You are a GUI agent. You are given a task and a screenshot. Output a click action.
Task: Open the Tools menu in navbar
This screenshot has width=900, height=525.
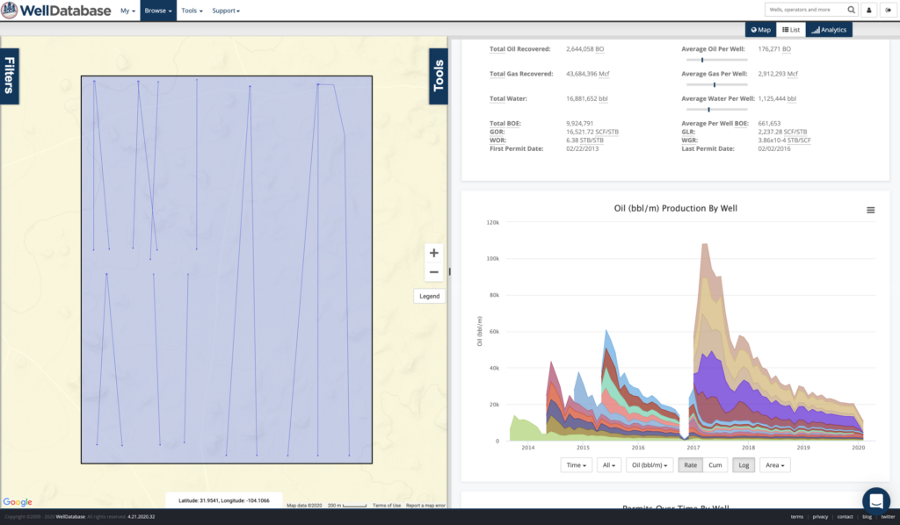pyautogui.click(x=192, y=11)
